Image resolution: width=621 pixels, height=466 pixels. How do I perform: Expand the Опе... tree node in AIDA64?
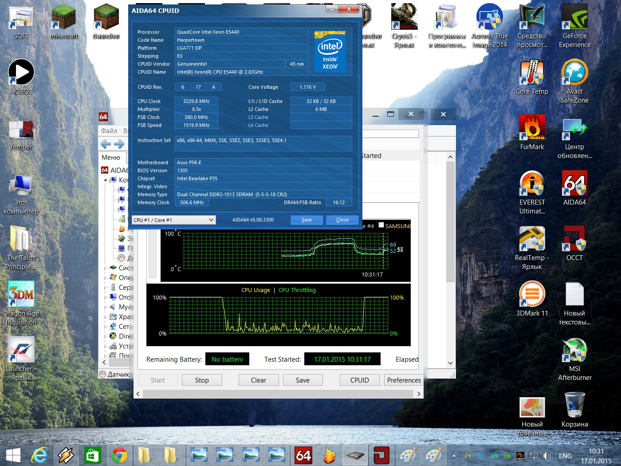pyautogui.click(x=106, y=278)
